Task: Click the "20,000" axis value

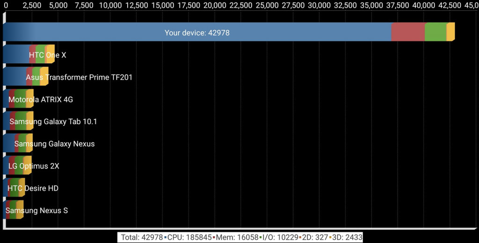Action: point(215,5)
